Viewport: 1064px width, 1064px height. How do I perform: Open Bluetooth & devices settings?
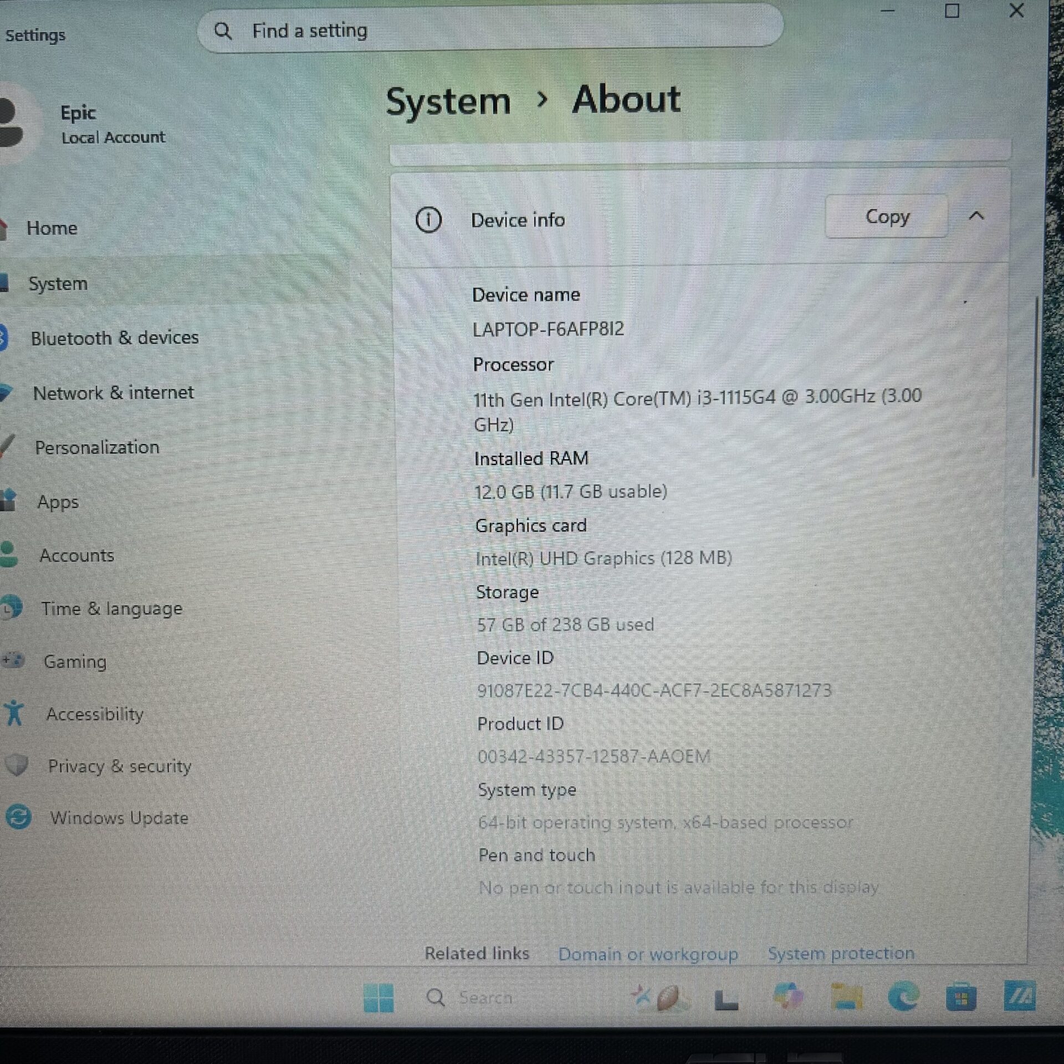pos(114,337)
